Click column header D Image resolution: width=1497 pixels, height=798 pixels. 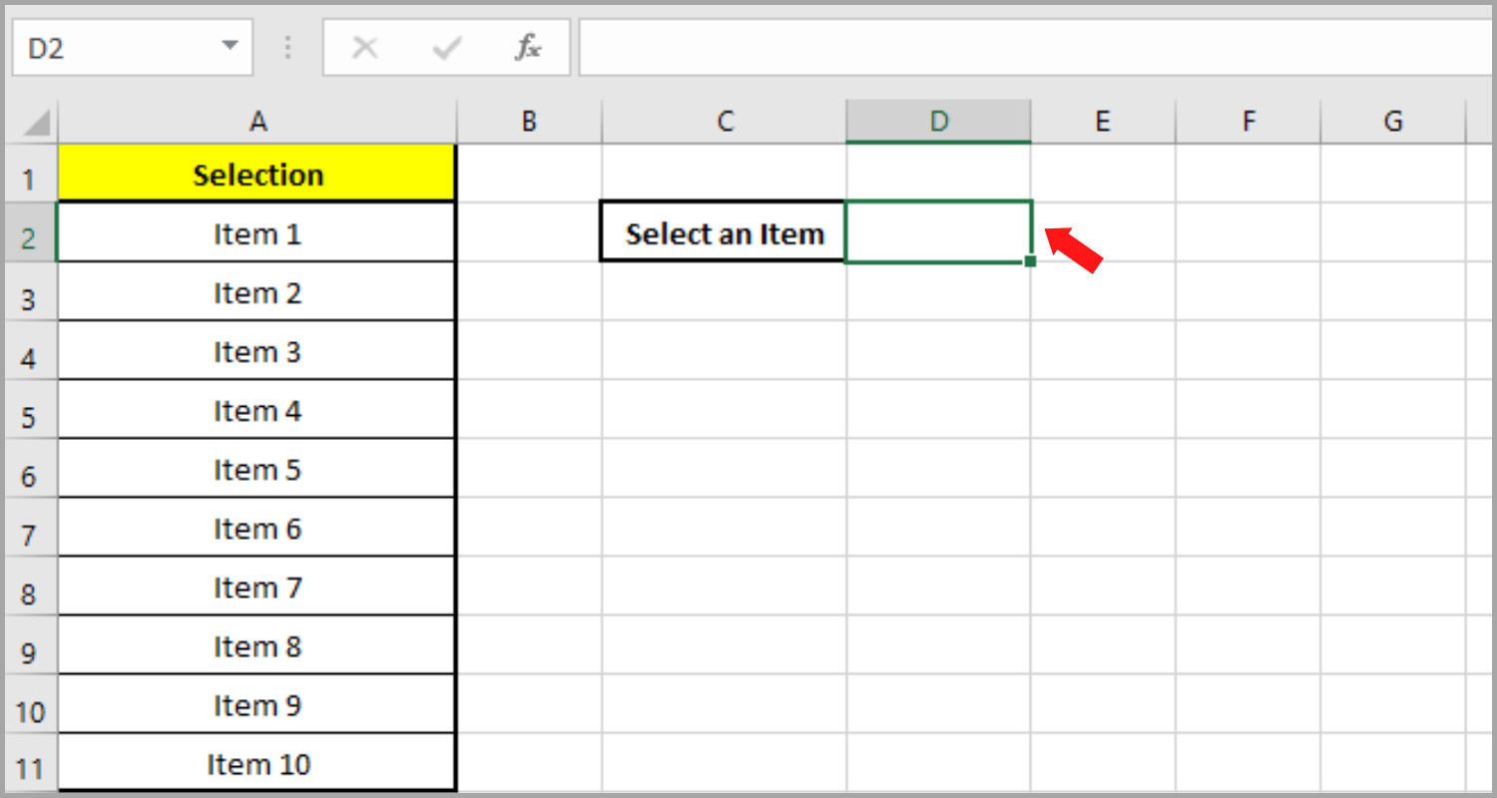pyautogui.click(x=937, y=120)
